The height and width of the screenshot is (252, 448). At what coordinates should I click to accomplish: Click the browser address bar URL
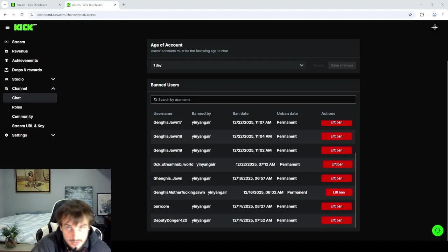66,15
